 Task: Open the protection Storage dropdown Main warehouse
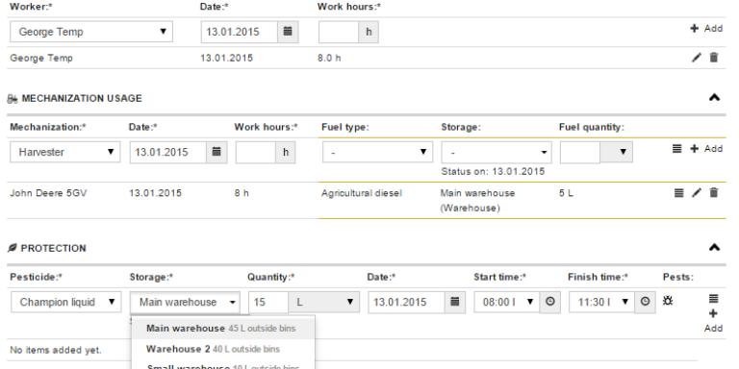[x=185, y=302]
